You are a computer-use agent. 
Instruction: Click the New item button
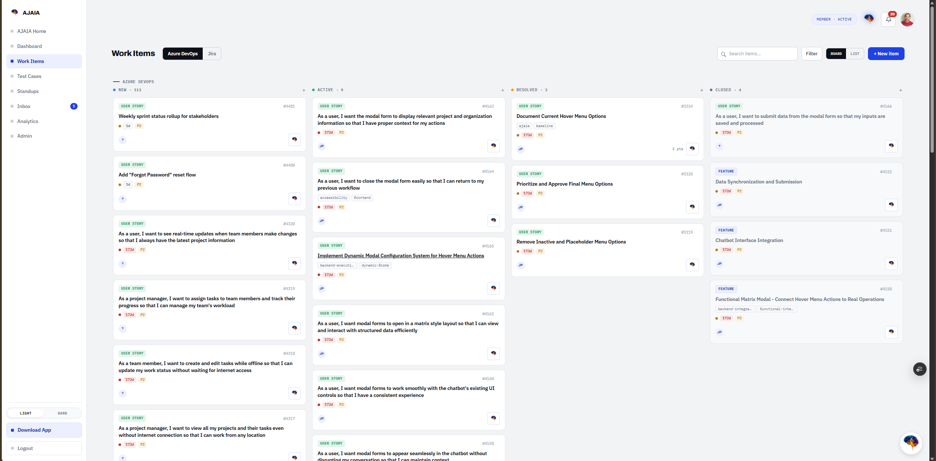tap(886, 54)
